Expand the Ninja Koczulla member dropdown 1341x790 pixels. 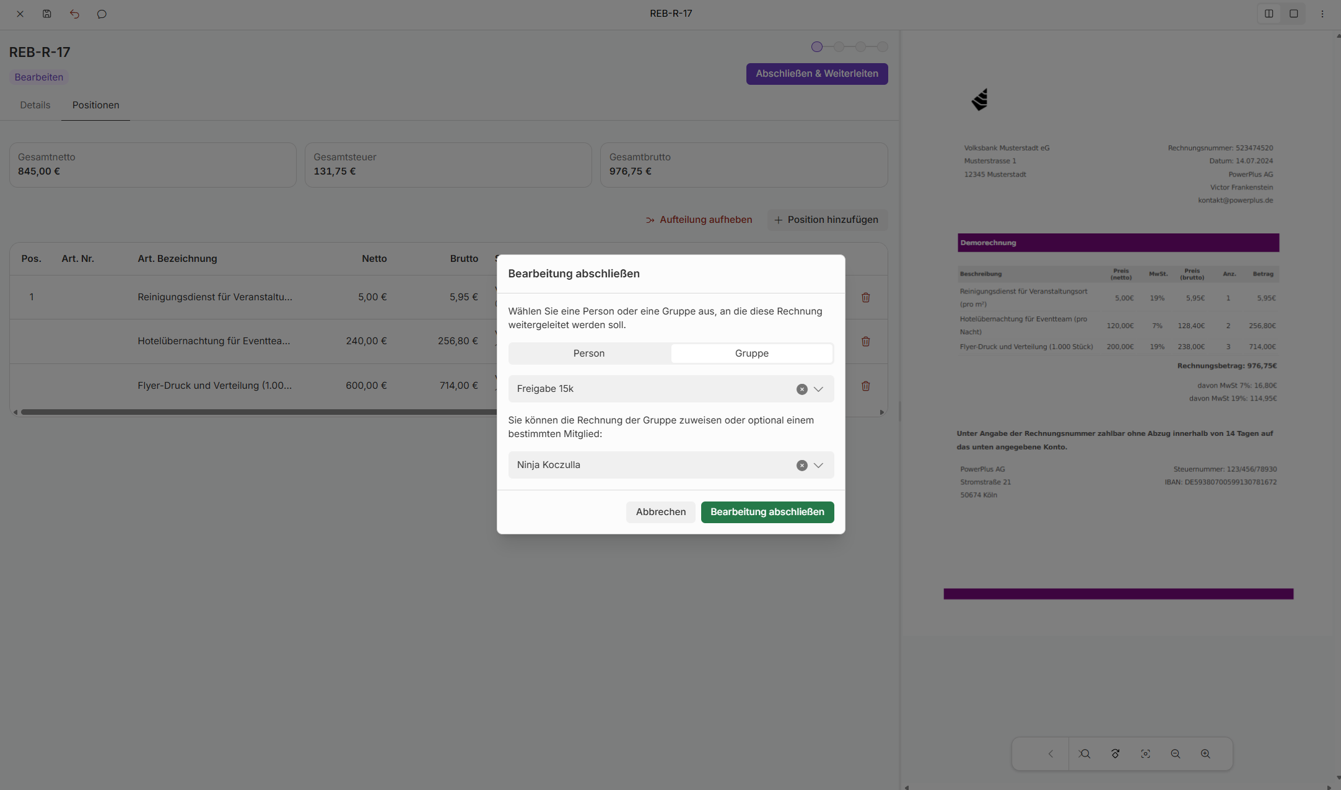[818, 465]
